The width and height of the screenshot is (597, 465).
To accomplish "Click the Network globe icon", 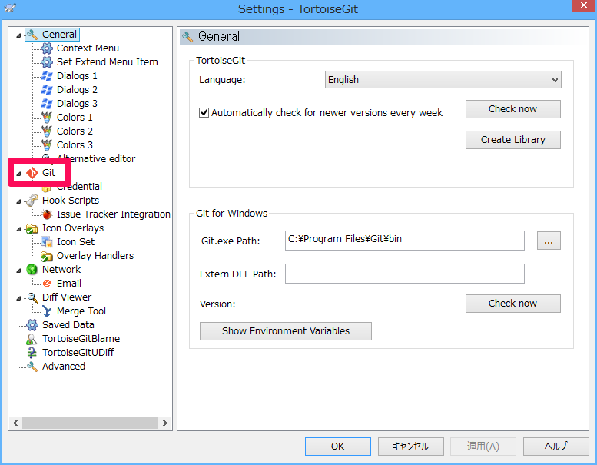I will (x=32, y=270).
